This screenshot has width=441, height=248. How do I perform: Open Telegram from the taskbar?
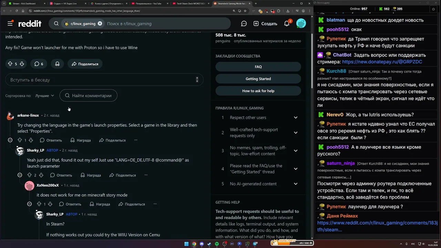(255, 244)
